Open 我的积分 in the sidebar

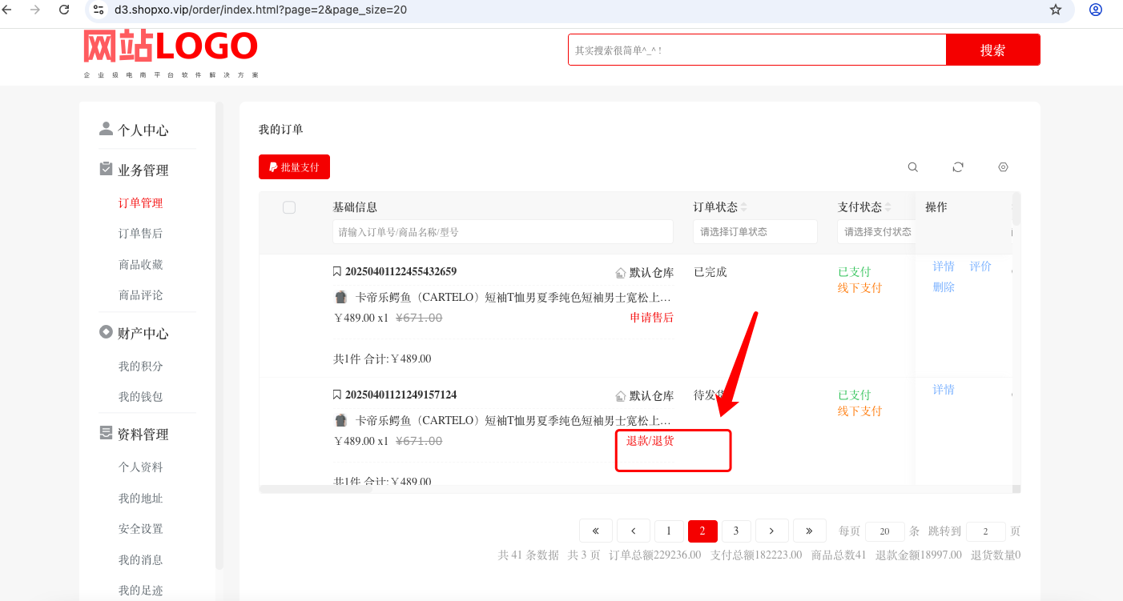(x=141, y=367)
